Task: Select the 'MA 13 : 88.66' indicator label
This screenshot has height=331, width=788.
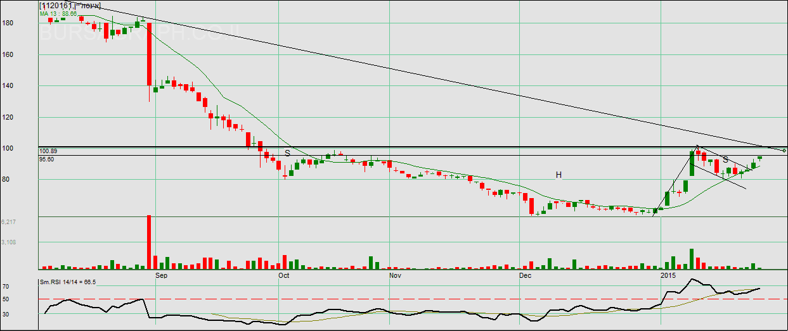Action: (58, 13)
